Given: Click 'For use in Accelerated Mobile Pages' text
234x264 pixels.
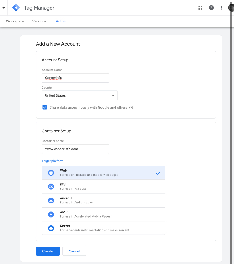Looking at the screenshot, I should click(85, 216).
